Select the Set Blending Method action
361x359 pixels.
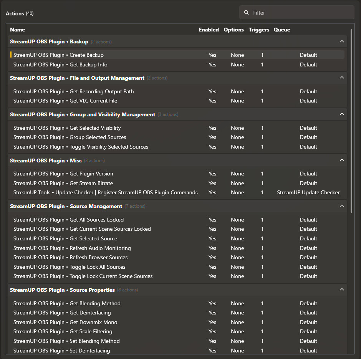pos(177,341)
